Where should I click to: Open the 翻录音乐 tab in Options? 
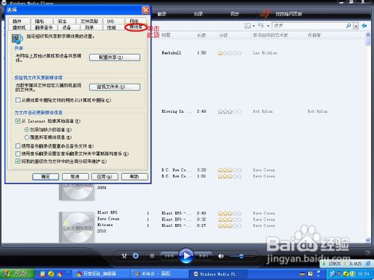[43, 28]
